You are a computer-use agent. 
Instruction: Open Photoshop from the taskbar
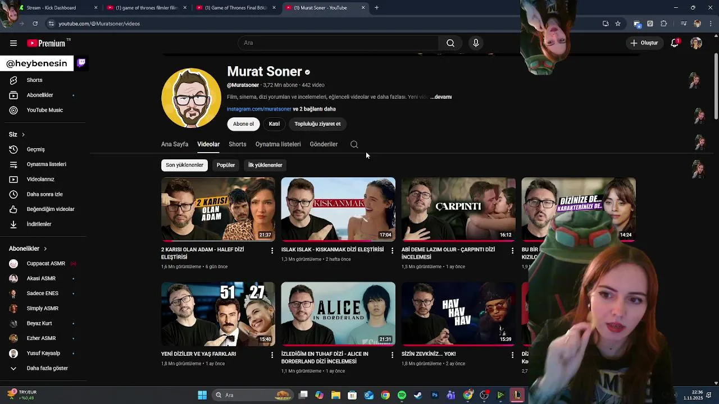(x=434, y=395)
